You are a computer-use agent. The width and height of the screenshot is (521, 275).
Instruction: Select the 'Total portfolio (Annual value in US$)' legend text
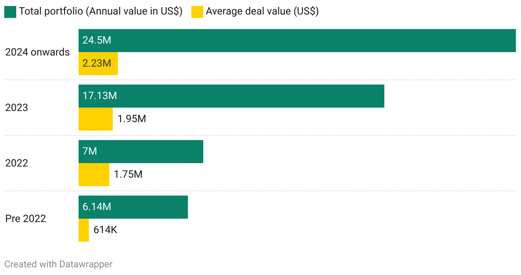click(101, 12)
